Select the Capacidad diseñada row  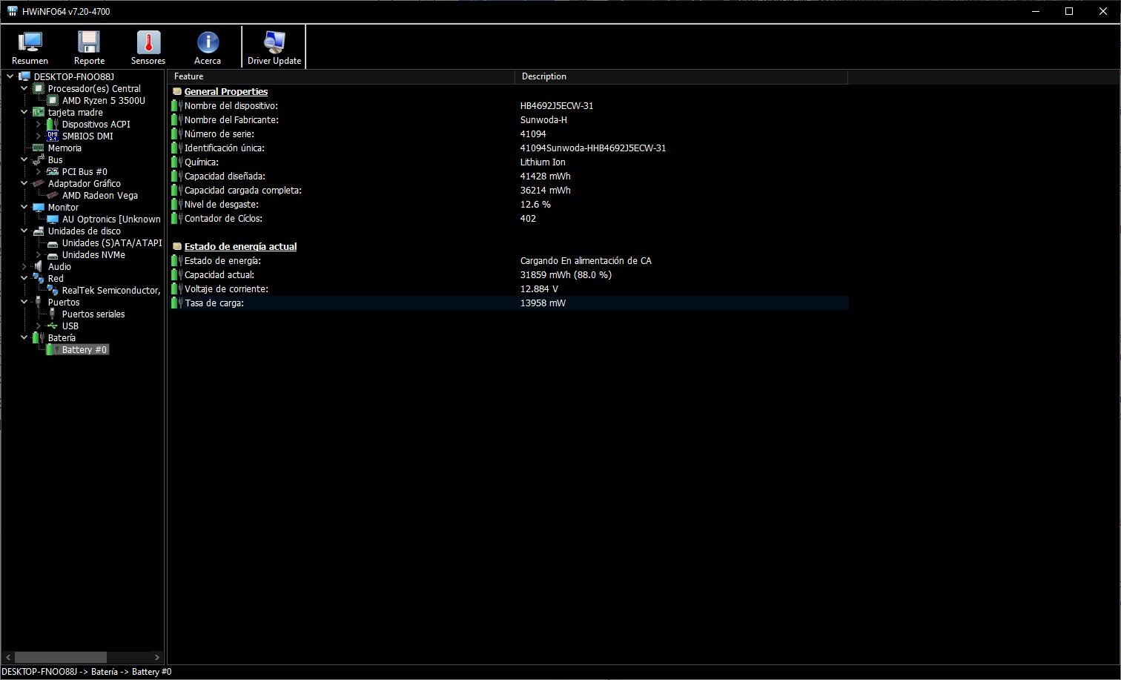(x=509, y=176)
